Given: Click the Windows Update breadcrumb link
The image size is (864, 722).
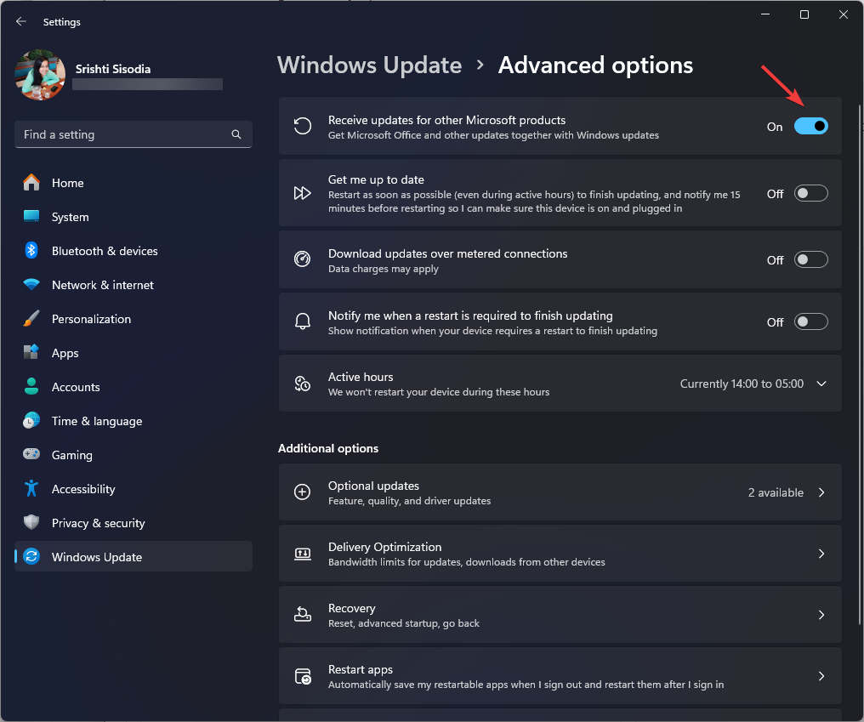Looking at the screenshot, I should tap(369, 65).
